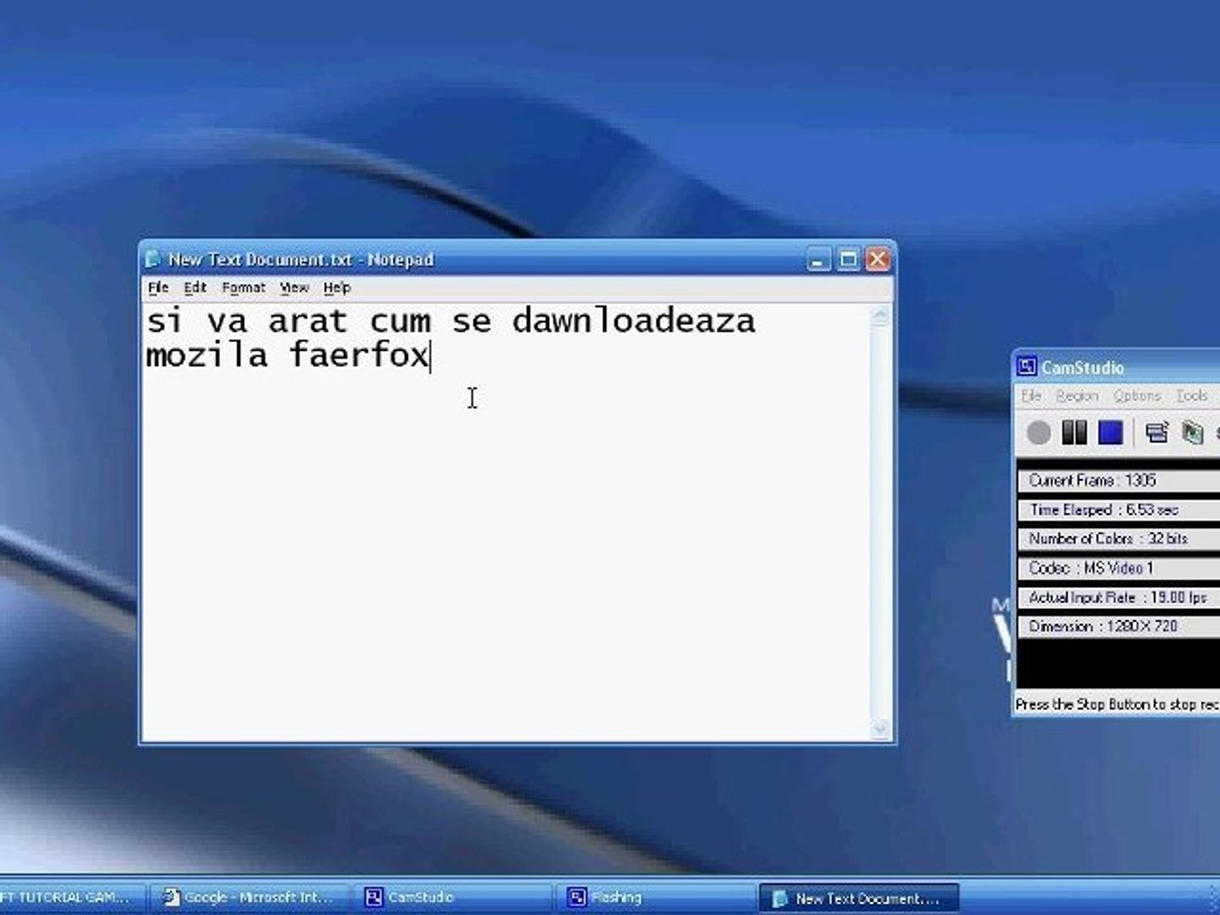Click Notepad scrollbar up arrow
Viewport: 1220px width, 915px height.
879,316
